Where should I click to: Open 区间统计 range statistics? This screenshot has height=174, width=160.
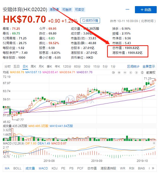(x=133, y=67)
